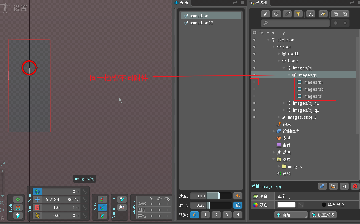The width and height of the screenshot is (360, 224).
Task: Expand the images/pj_h1 bone node
Action: tap(284, 103)
